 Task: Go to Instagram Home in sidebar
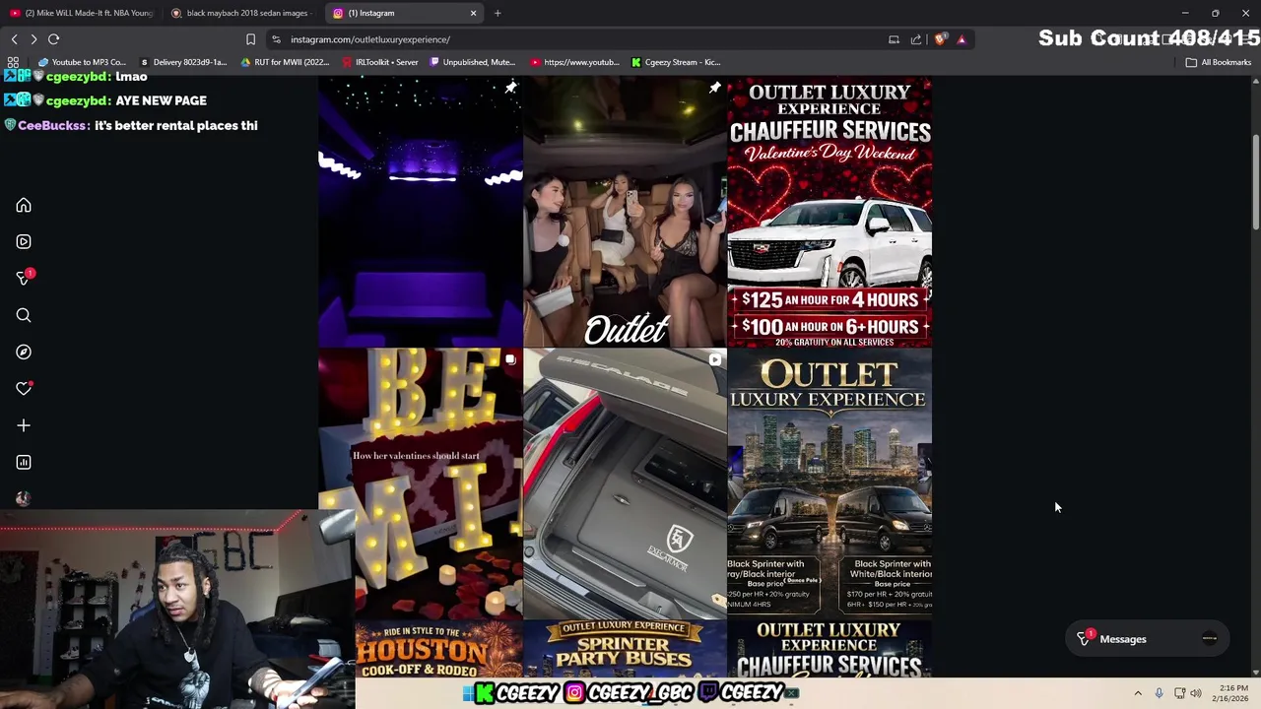click(x=24, y=206)
